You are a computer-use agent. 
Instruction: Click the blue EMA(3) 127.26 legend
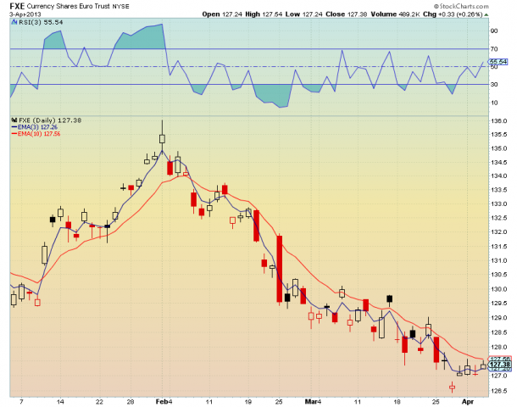[34, 127]
